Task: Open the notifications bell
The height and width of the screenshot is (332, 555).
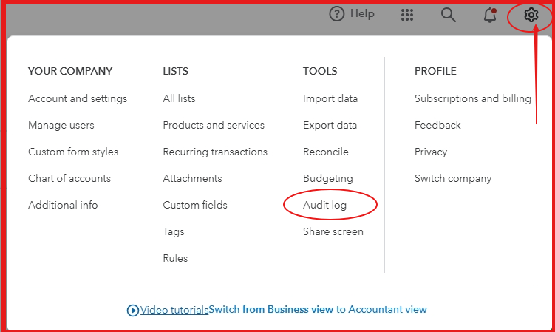Action: (x=489, y=15)
